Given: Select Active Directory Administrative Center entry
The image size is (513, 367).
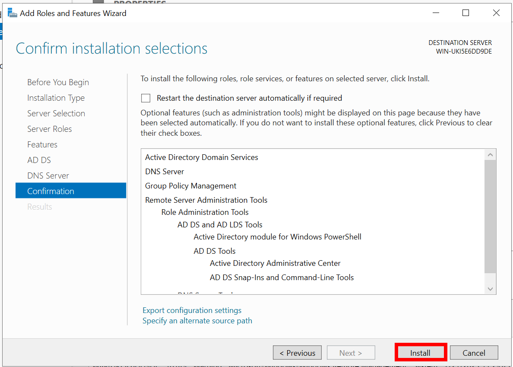Looking at the screenshot, I should point(275,263).
